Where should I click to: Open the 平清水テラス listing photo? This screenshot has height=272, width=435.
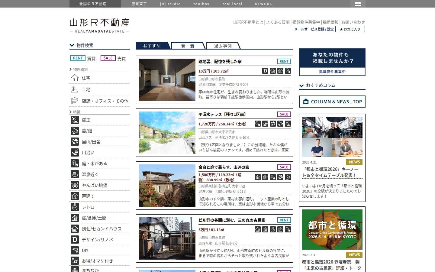167,133
